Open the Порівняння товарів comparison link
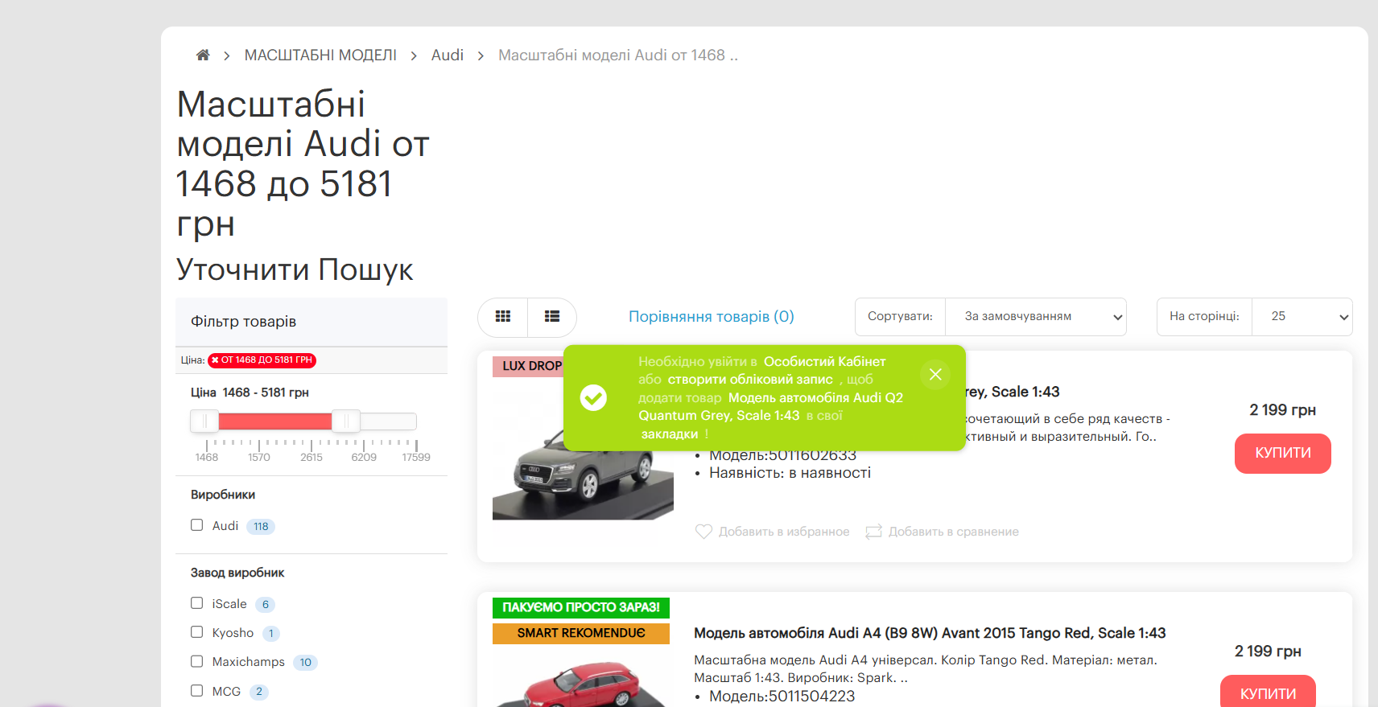1378x707 pixels. coord(711,317)
